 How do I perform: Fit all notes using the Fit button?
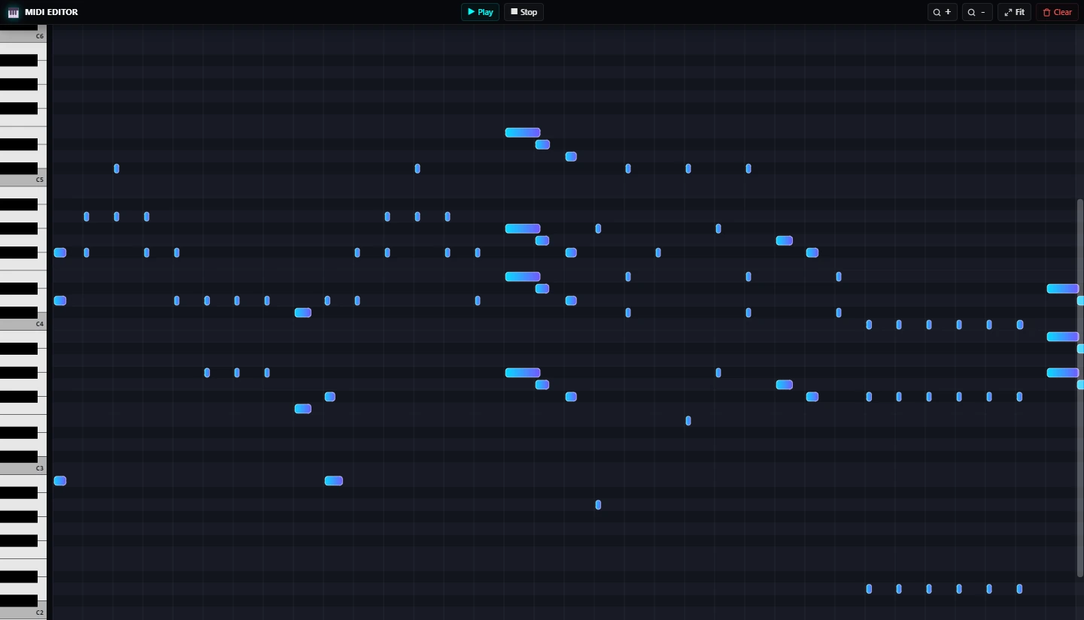(1014, 12)
